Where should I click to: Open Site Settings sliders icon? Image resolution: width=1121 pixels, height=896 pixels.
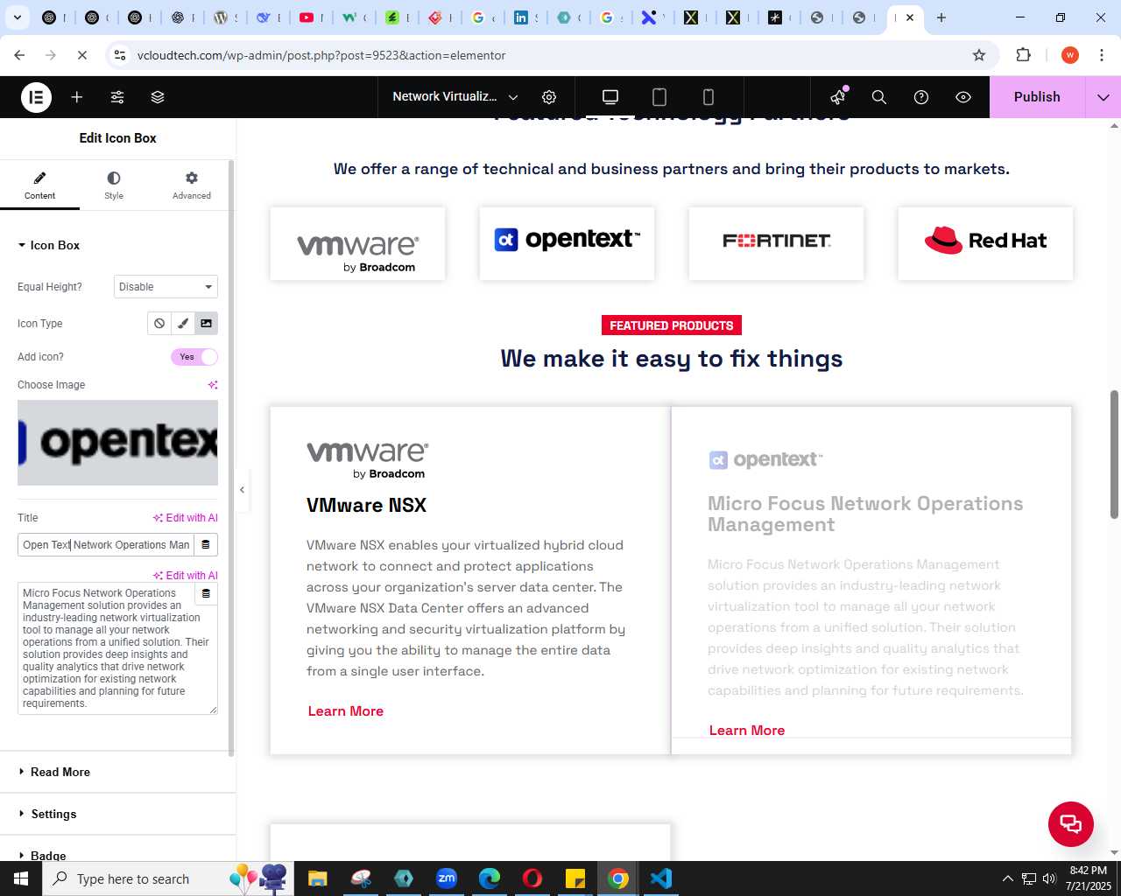[117, 97]
